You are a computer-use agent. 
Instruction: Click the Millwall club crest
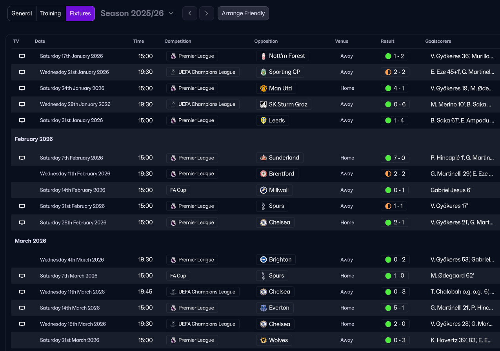(264, 190)
